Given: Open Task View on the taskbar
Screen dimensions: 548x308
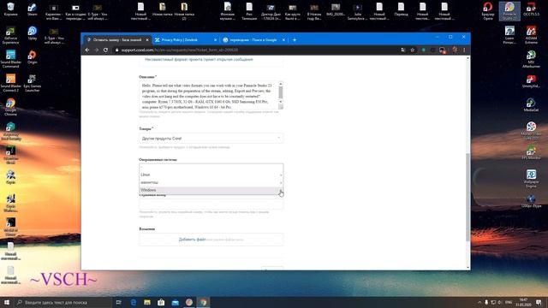Looking at the screenshot, I should (118, 302).
